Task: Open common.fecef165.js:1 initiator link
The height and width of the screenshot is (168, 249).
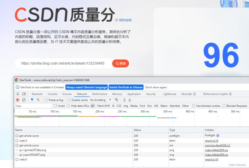Action: pyautogui.click(x=218, y=145)
